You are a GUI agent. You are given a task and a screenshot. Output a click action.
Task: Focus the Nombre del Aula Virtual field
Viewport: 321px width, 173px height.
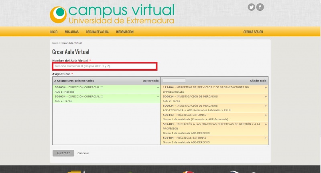104,66
